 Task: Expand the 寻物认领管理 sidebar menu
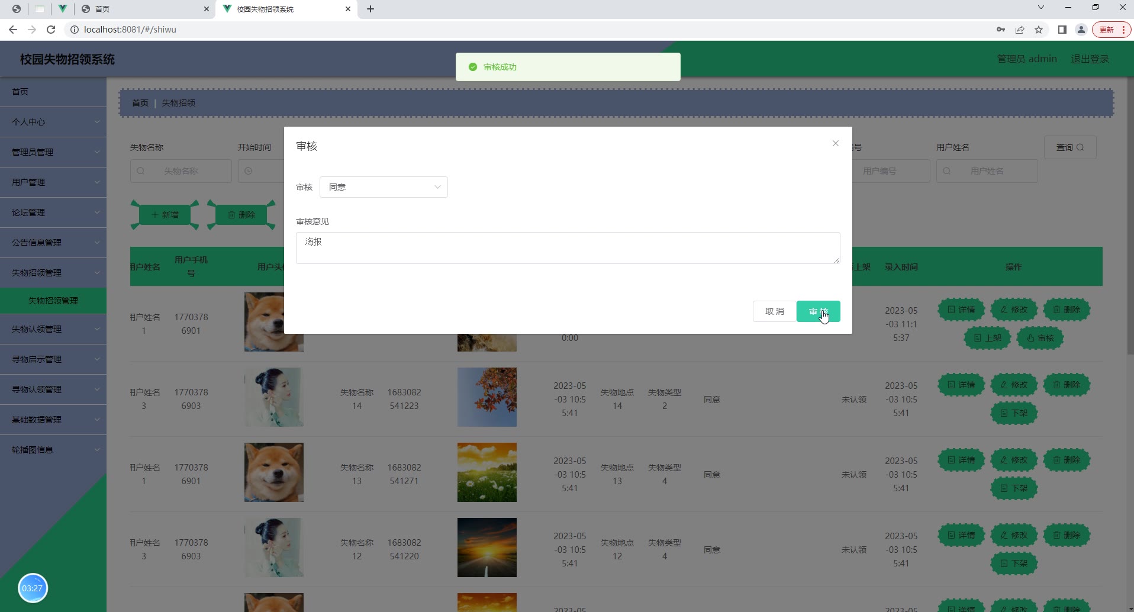point(53,389)
